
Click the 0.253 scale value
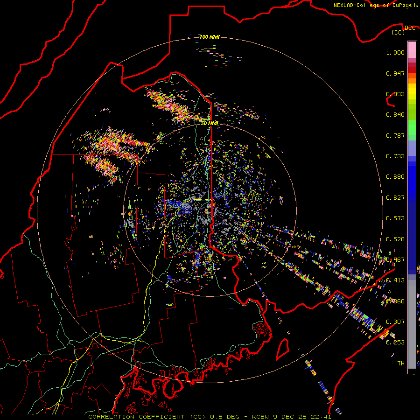(395, 343)
